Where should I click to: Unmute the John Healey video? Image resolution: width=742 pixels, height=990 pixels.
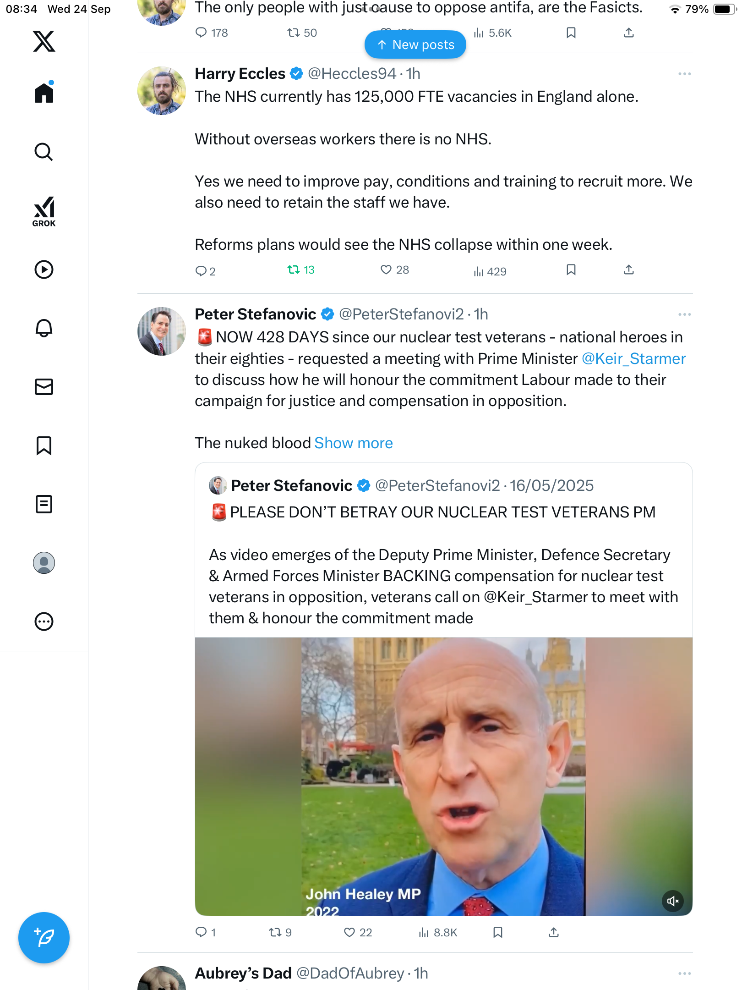point(673,901)
